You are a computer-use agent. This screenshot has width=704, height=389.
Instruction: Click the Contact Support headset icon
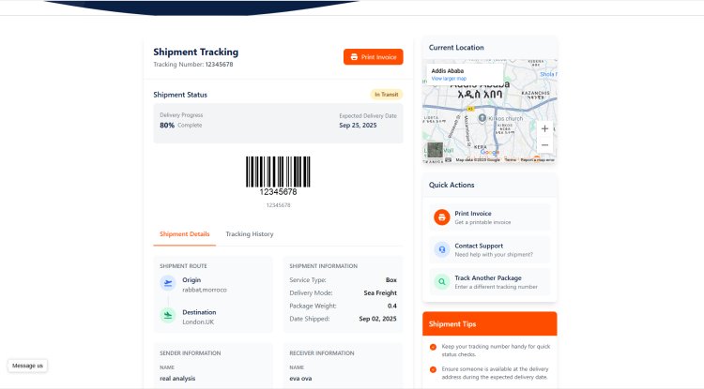tap(442, 249)
